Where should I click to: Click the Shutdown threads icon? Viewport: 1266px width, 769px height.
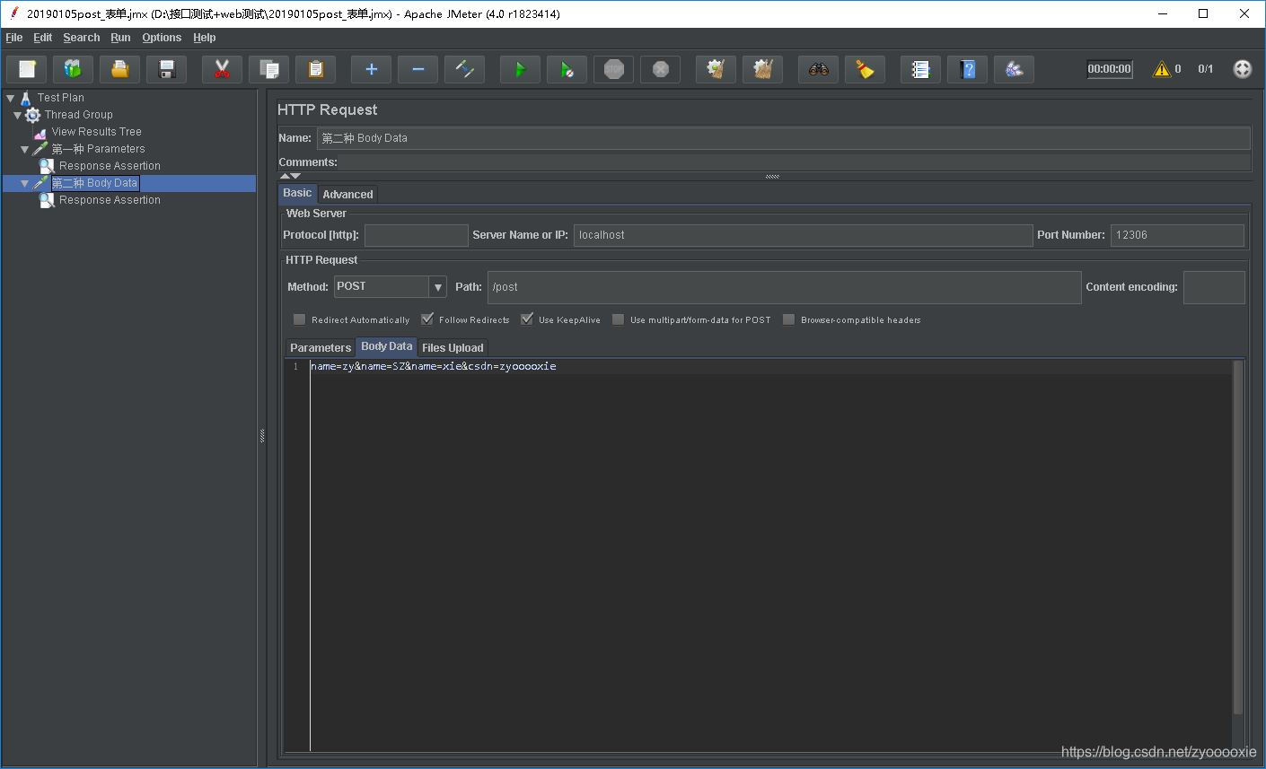[660, 69]
